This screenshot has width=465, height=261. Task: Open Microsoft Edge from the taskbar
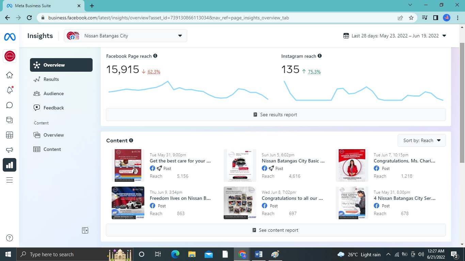175,254
